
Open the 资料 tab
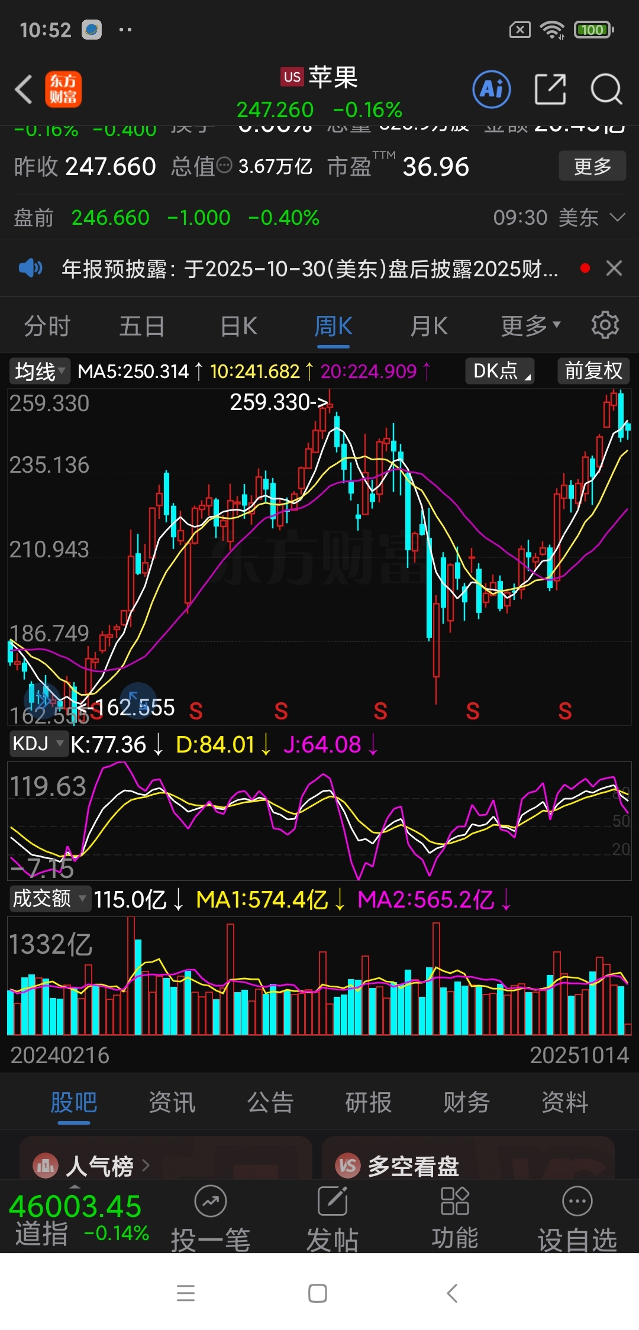click(565, 1102)
